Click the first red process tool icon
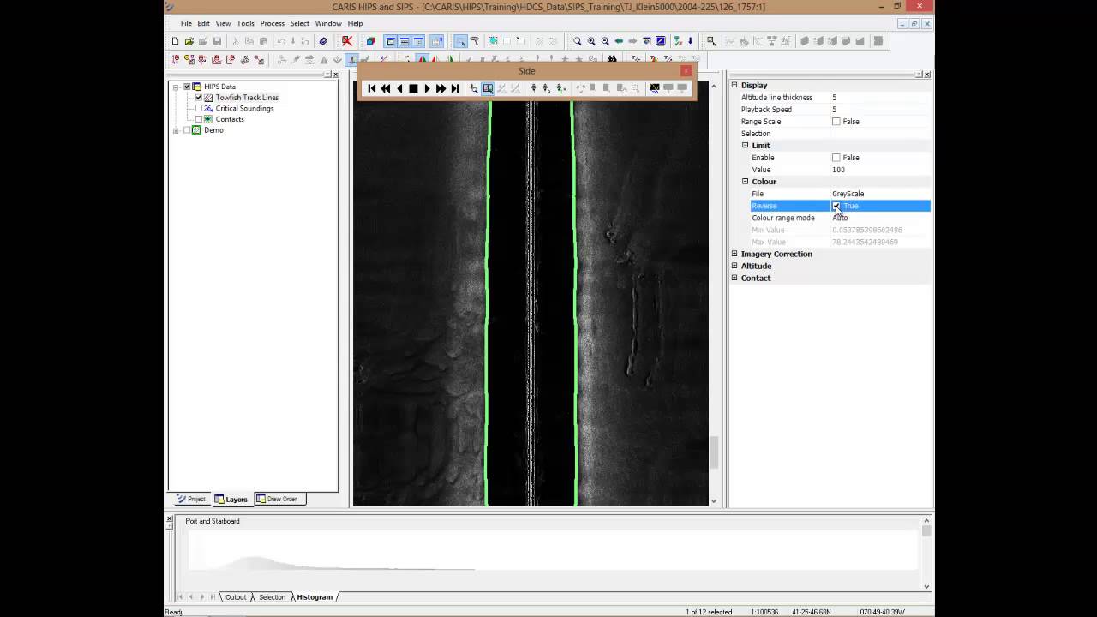The image size is (1097, 617). pyautogui.click(x=176, y=60)
